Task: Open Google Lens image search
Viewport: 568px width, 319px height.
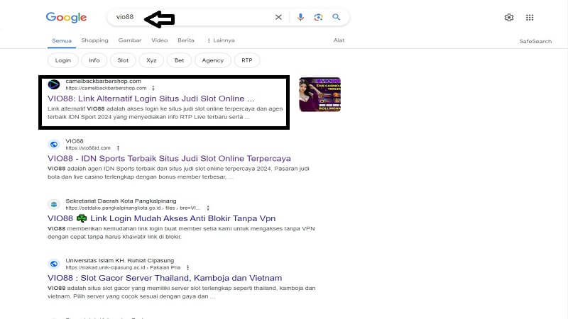Action: [318, 17]
